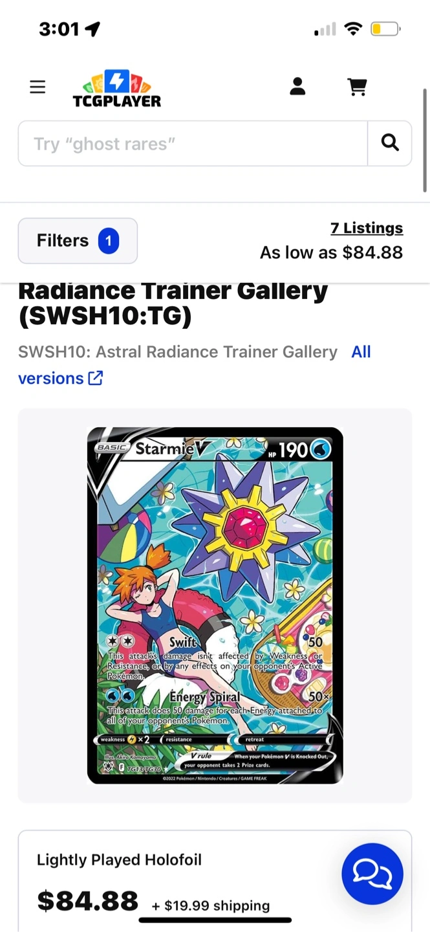Open the user account icon

point(297,86)
